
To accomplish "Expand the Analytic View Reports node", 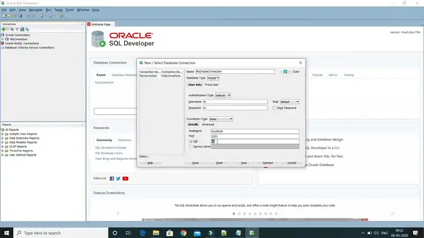I will (x=2, y=134).
